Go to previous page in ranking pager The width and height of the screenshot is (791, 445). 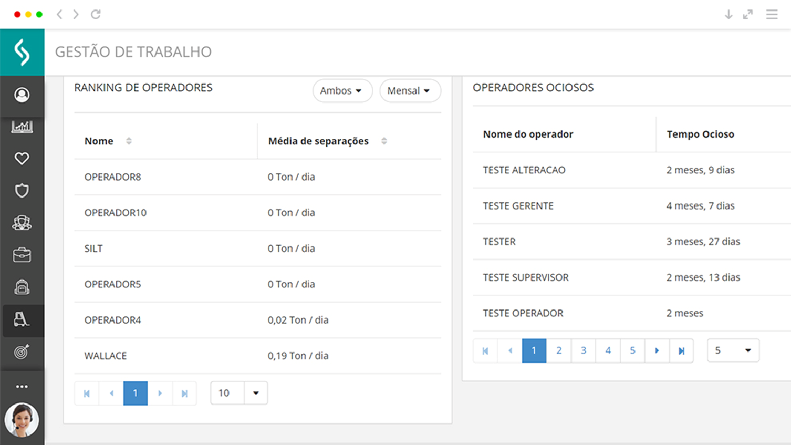111,393
